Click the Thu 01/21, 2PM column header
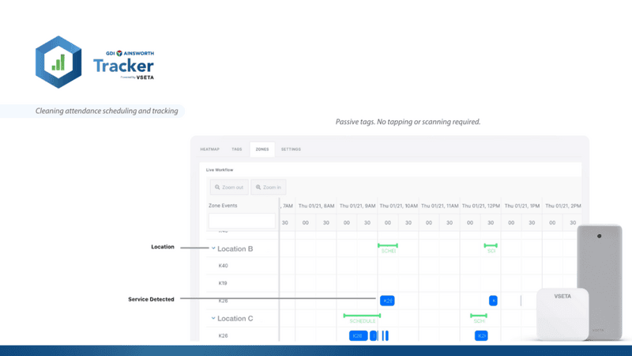The image size is (632, 356). pyautogui.click(x=563, y=206)
